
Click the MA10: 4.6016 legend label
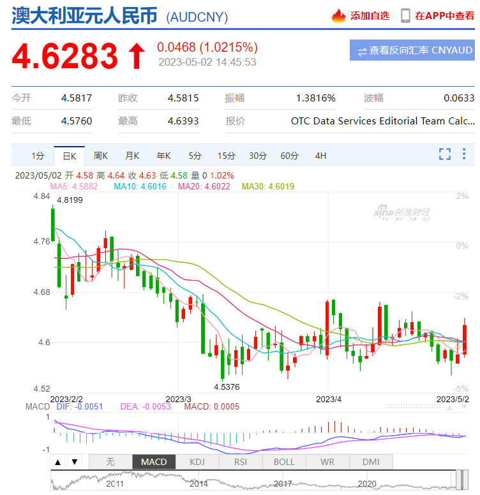(x=140, y=186)
